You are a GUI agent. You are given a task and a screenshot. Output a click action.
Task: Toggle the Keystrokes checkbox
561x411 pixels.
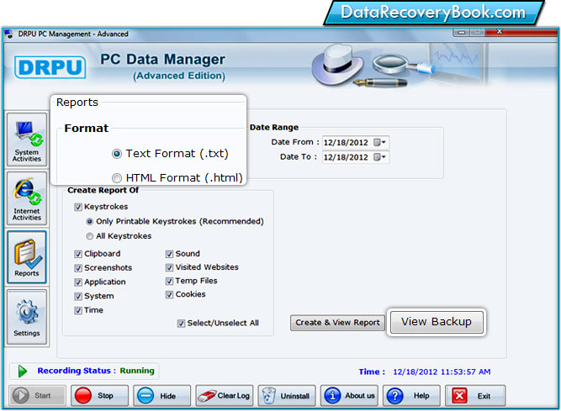click(x=78, y=207)
